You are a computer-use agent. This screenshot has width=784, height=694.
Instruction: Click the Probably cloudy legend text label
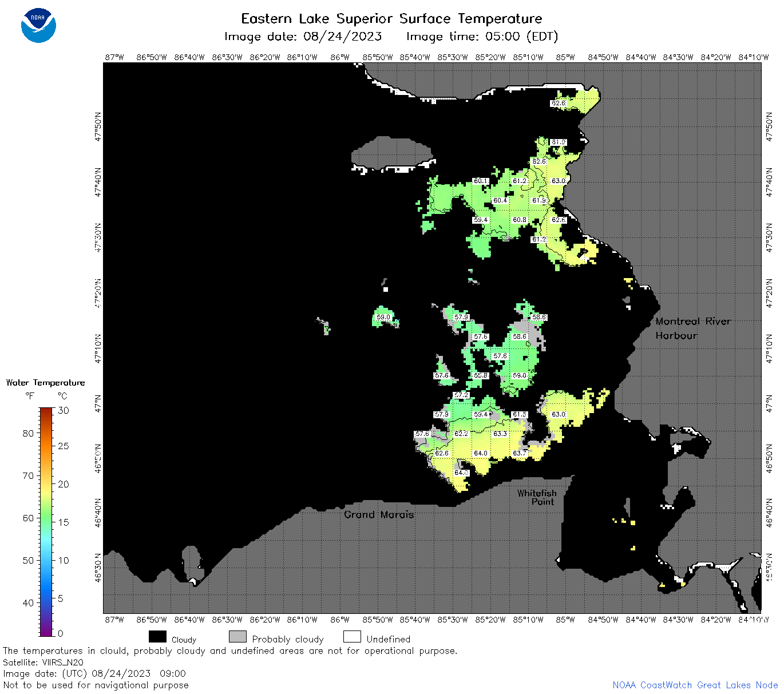[288, 639]
